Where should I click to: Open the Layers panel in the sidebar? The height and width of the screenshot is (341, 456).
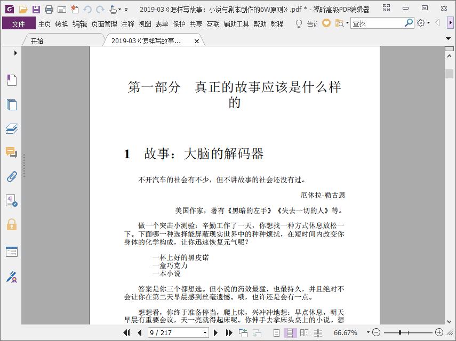point(12,128)
